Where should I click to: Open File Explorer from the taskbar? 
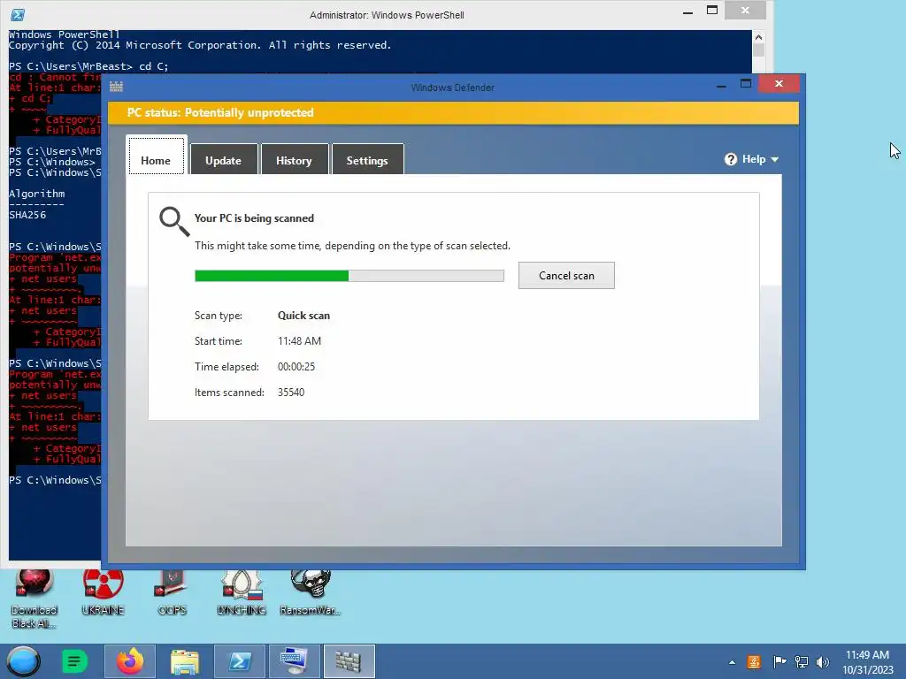[x=185, y=661]
